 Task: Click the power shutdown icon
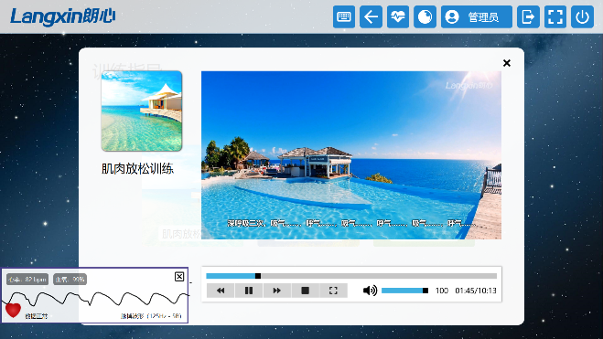click(582, 16)
